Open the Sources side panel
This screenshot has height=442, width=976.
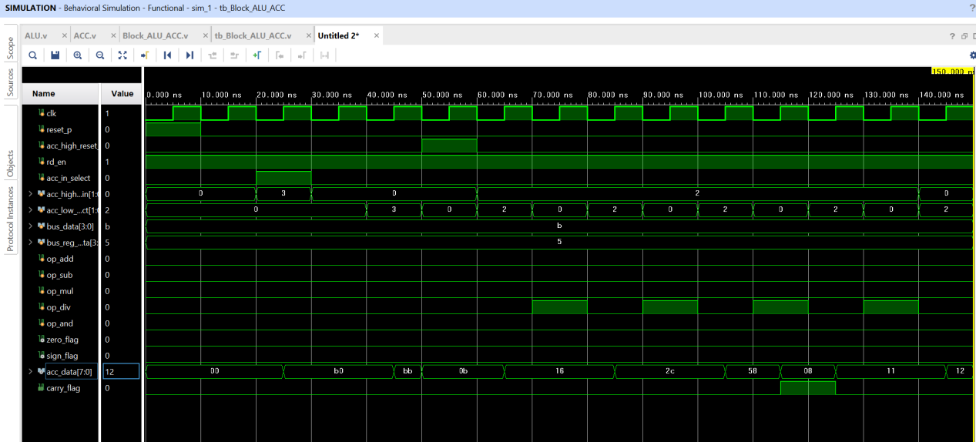click(x=10, y=82)
